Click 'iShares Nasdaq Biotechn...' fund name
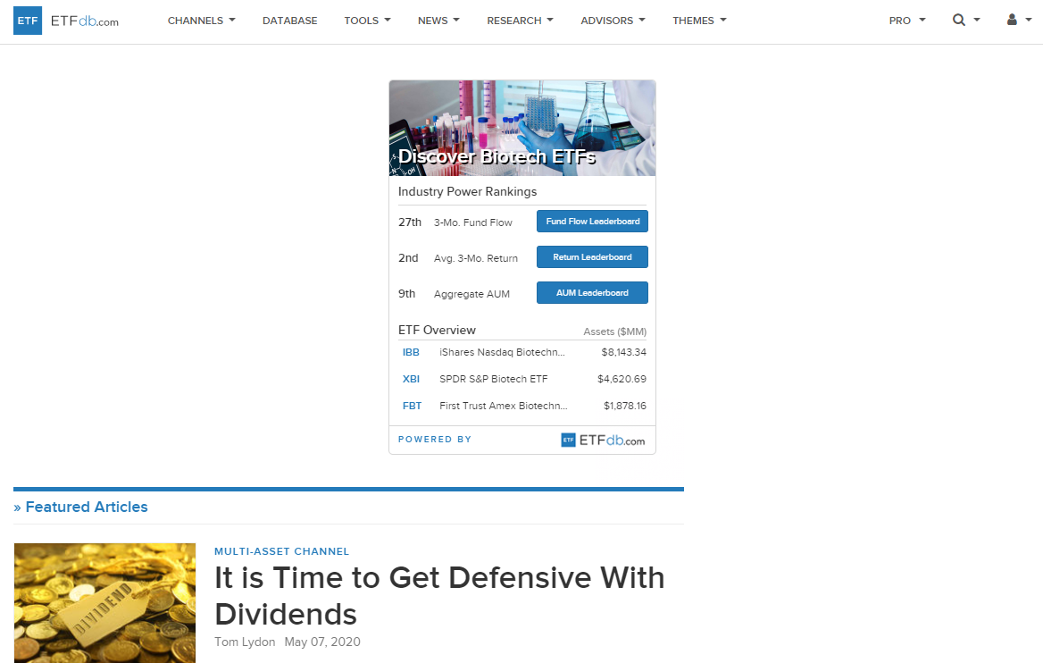 pyautogui.click(x=502, y=352)
